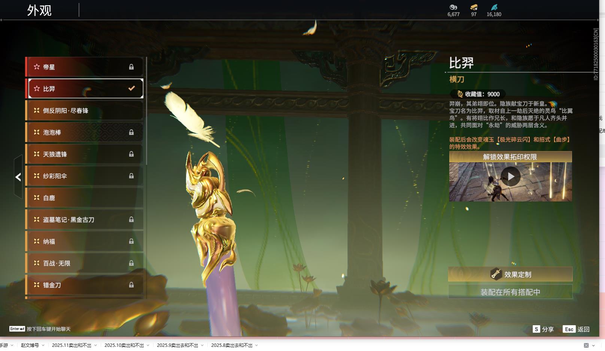605x351 pixels.
Task: Click the rarity icon beside 白鹿
Action: click(37, 197)
